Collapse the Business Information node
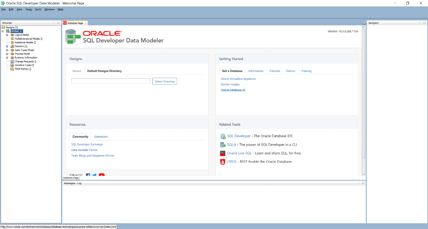This screenshot has width=428, height=229. click(x=7, y=57)
